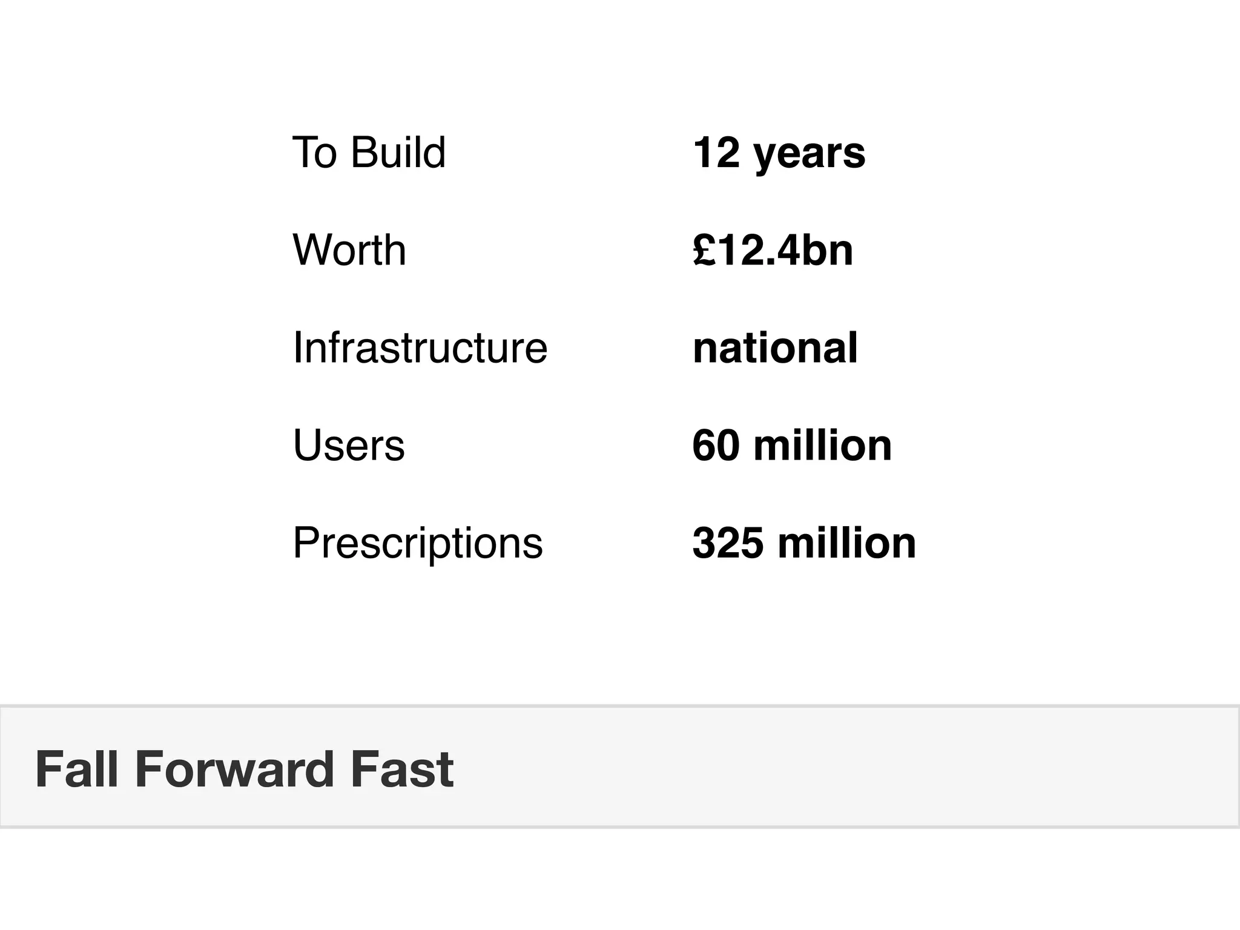
Task: Click the word 'Build' in the first label
Action: (x=398, y=152)
